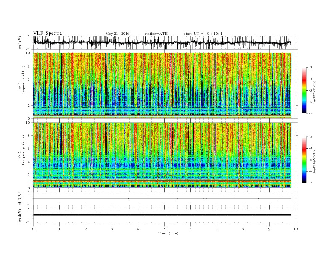Click the time axis tick label "4"
Screen dimensions: 333x257
[138, 229]
